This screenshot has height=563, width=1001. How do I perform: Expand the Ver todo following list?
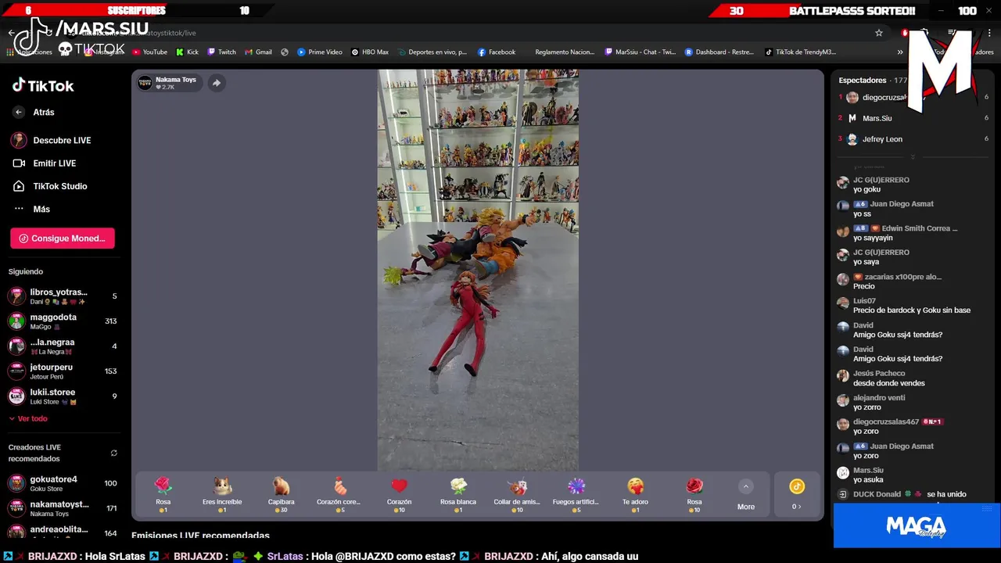tap(28, 418)
